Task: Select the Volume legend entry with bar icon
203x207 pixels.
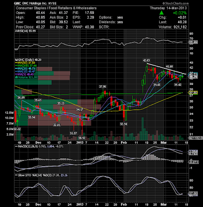Action: (x=26, y=78)
